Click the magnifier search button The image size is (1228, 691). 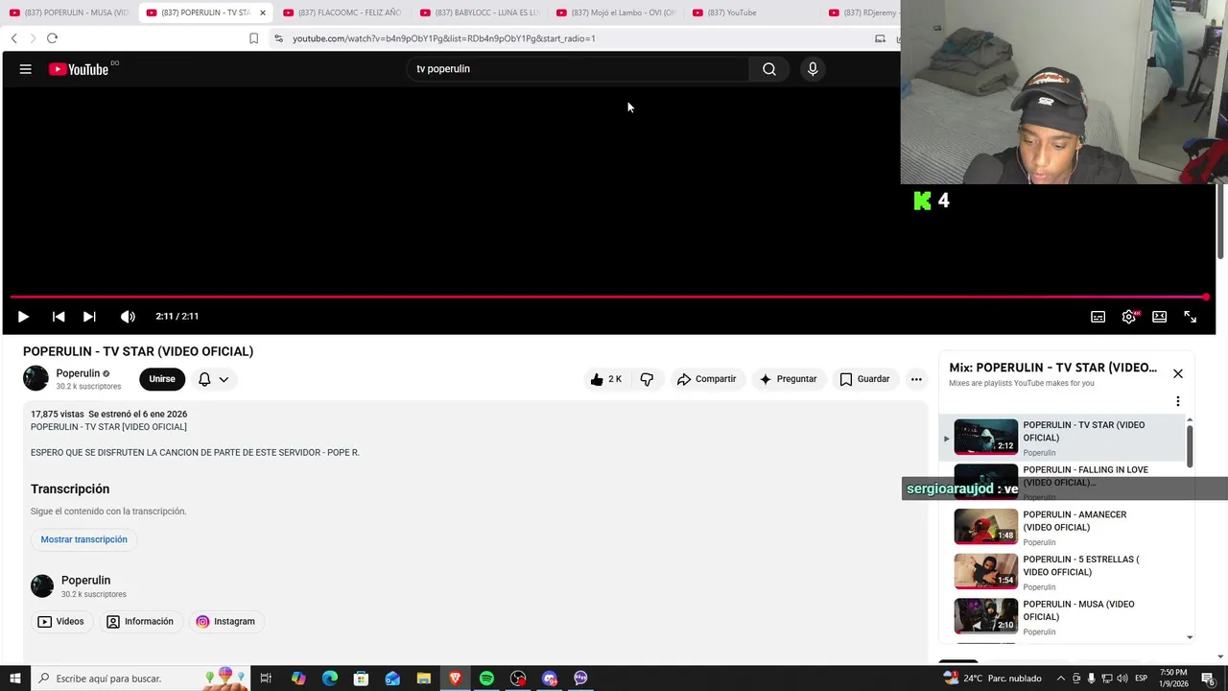click(769, 69)
